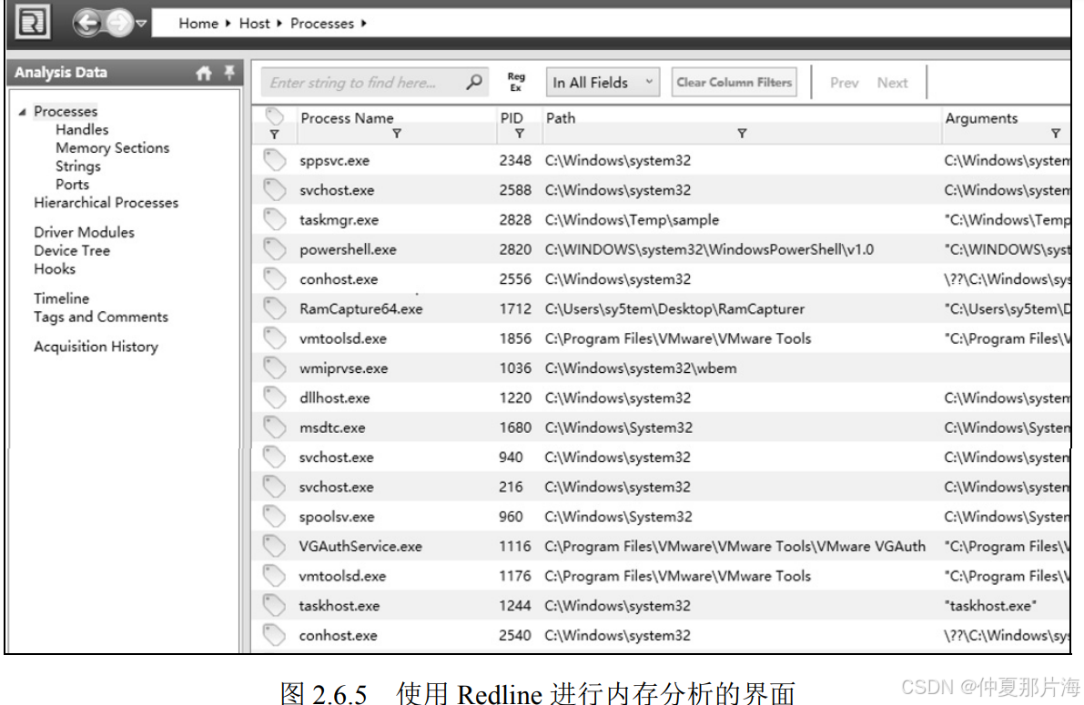The image size is (1084, 705).
Task: Open filter for Arguments column
Action: point(1056,134)
